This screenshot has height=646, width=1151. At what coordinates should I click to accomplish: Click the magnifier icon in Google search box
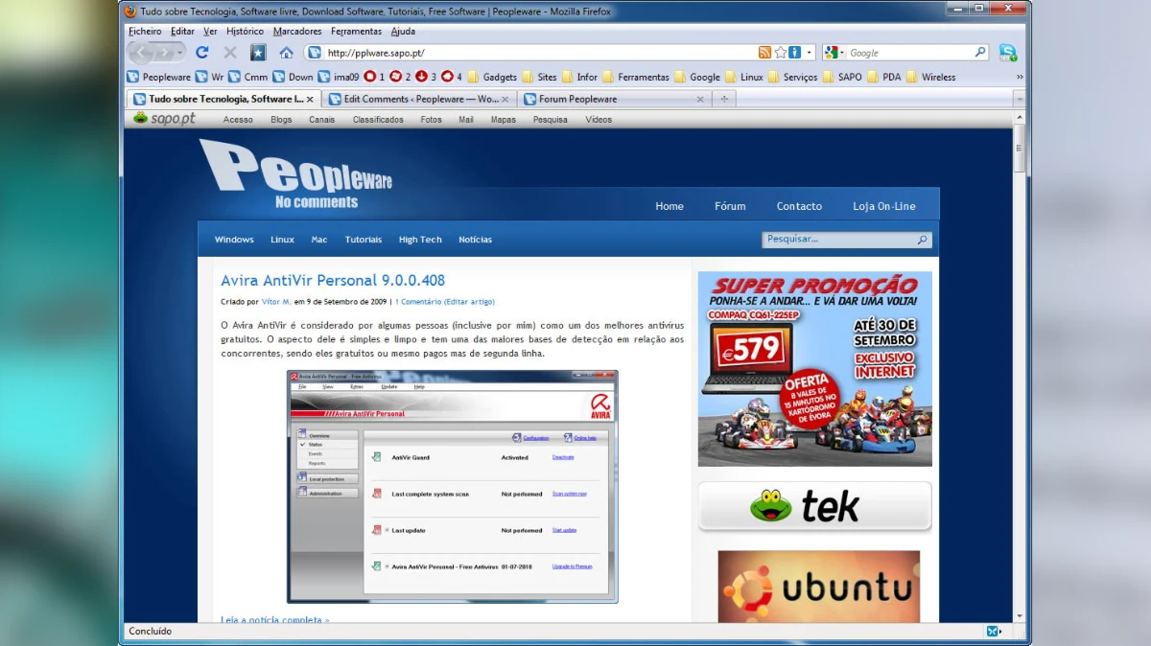(x=980, y=53)
